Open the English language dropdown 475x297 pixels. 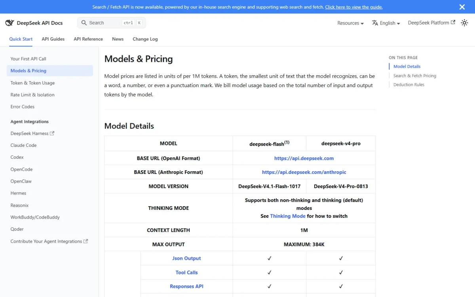(x=390, y=23)
